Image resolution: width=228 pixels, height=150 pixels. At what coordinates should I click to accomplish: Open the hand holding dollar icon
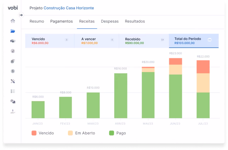tap(13, 111)
